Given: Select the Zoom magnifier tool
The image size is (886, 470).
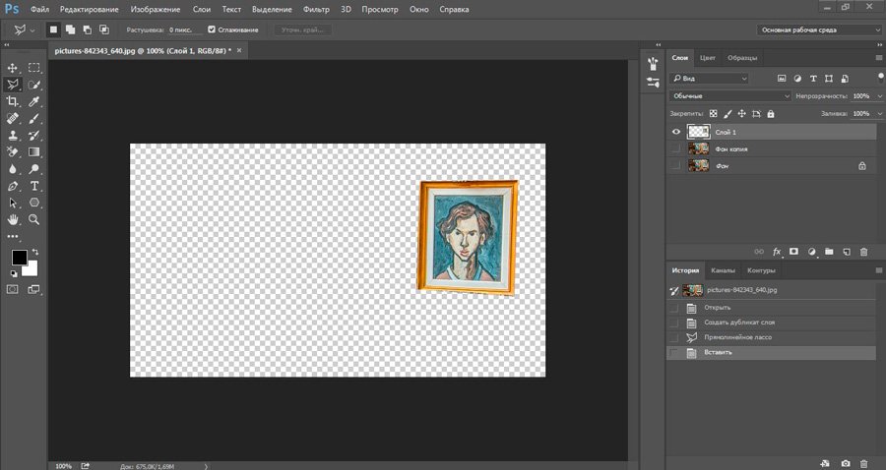Looking at the screenshot, I should (34, 219).
